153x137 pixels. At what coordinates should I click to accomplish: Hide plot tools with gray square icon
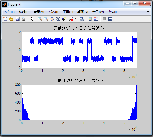coord(104,19)
